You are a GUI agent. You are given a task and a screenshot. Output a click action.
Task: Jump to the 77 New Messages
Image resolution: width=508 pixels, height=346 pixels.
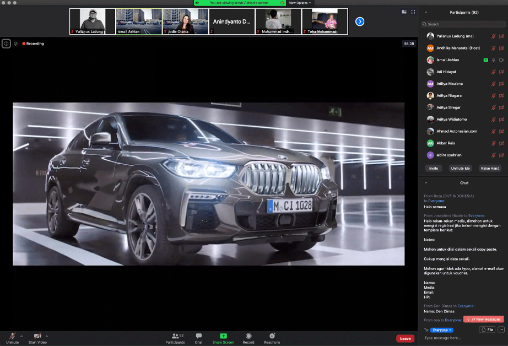click(x=483, y=319)
